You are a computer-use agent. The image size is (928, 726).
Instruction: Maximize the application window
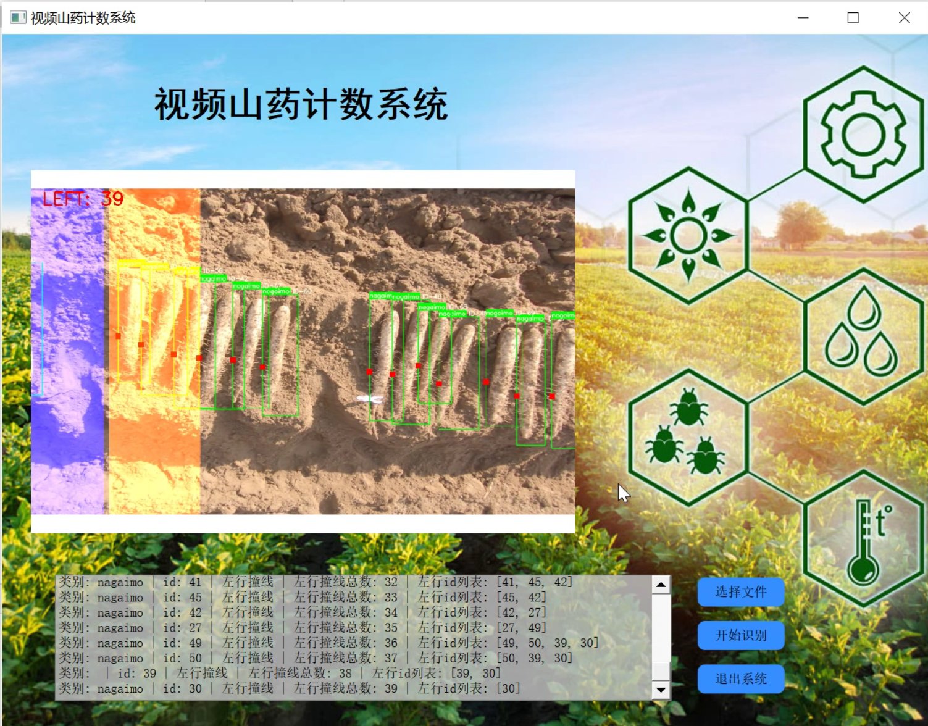[x=853, y=17]
